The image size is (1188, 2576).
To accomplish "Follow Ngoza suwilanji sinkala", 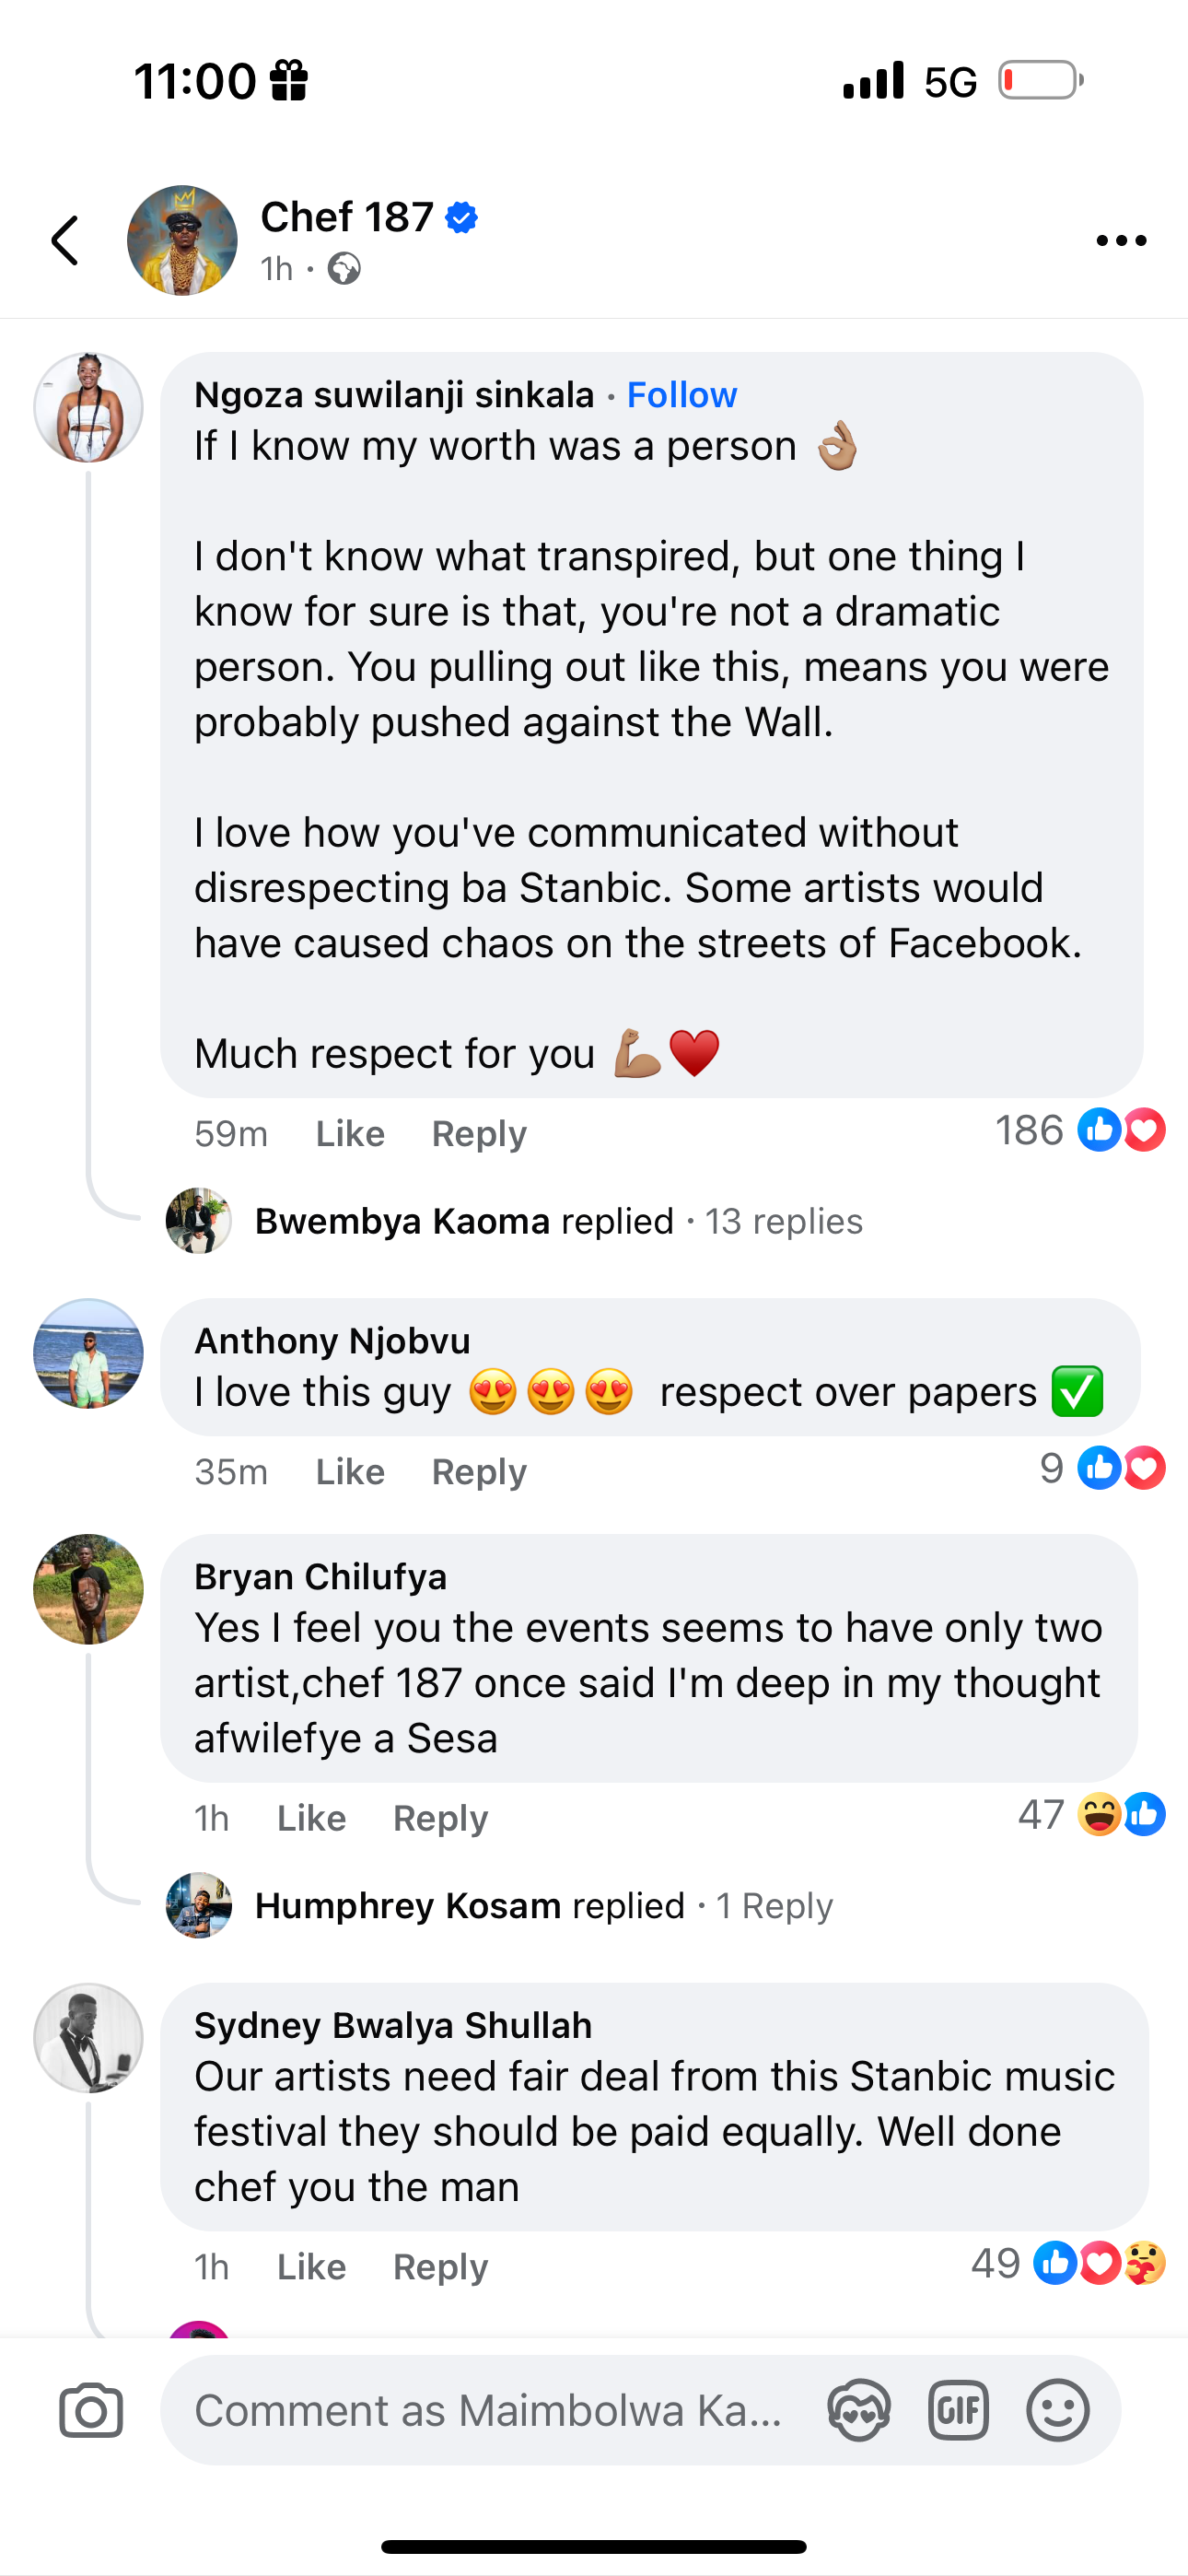I will (682, 395).
